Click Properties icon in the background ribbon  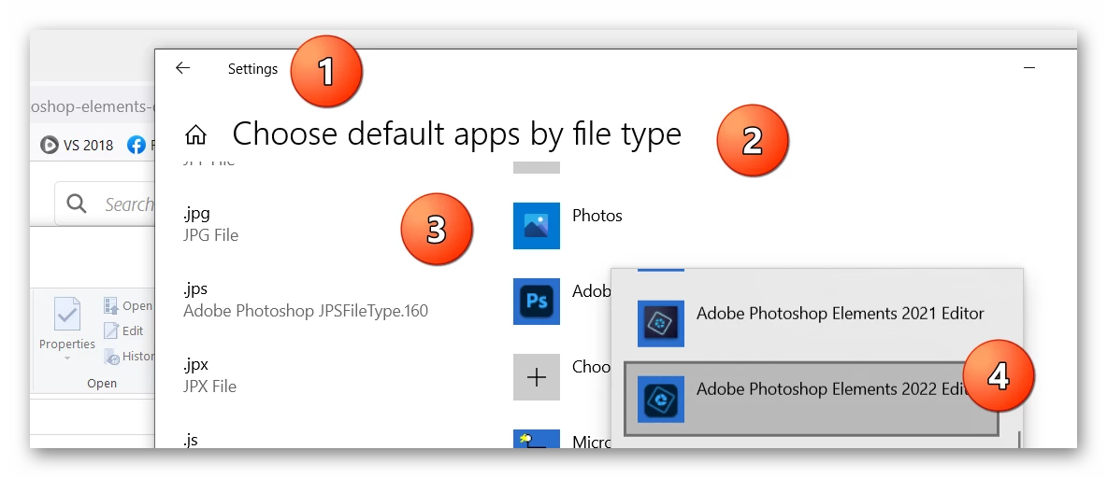[67, 315]
